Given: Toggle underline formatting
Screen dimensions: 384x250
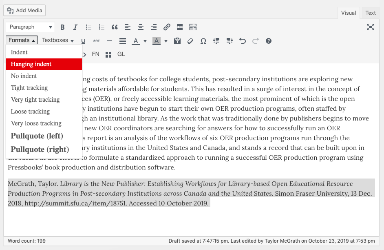Looking at the screenshot, I should point(84,41).
